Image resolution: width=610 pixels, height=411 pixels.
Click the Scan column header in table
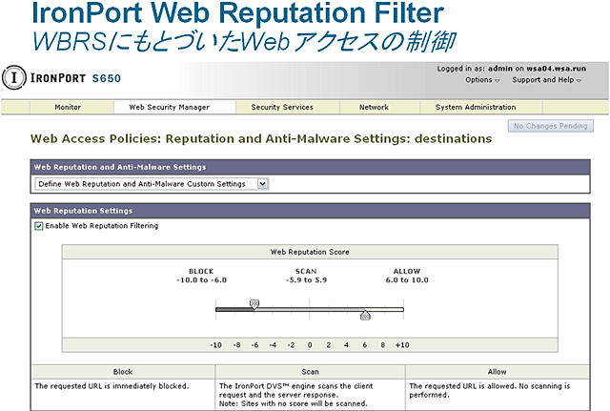pos(310,372)
